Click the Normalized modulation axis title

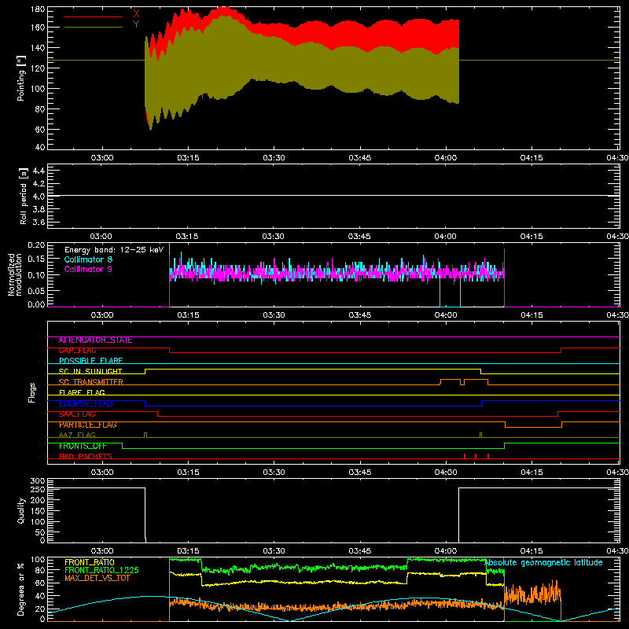click(x=15, y=274)
